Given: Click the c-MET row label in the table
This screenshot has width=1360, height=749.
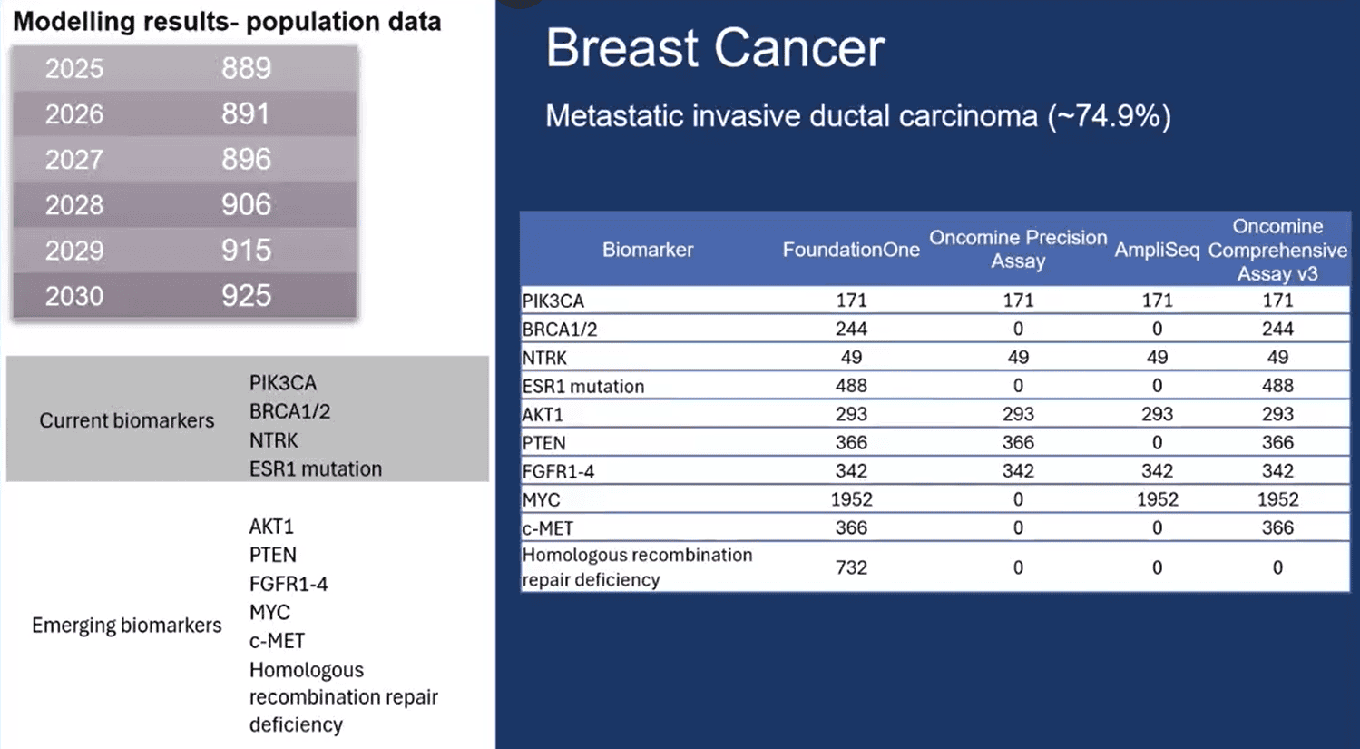Looking at the screenshot, I should coord(548,528).
